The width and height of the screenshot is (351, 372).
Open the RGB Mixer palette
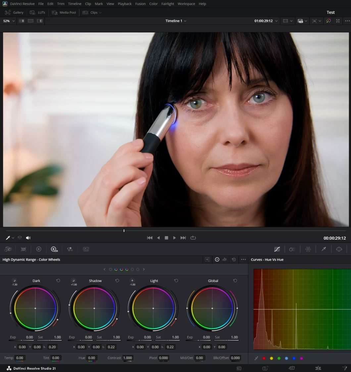(x=70, y=249)
